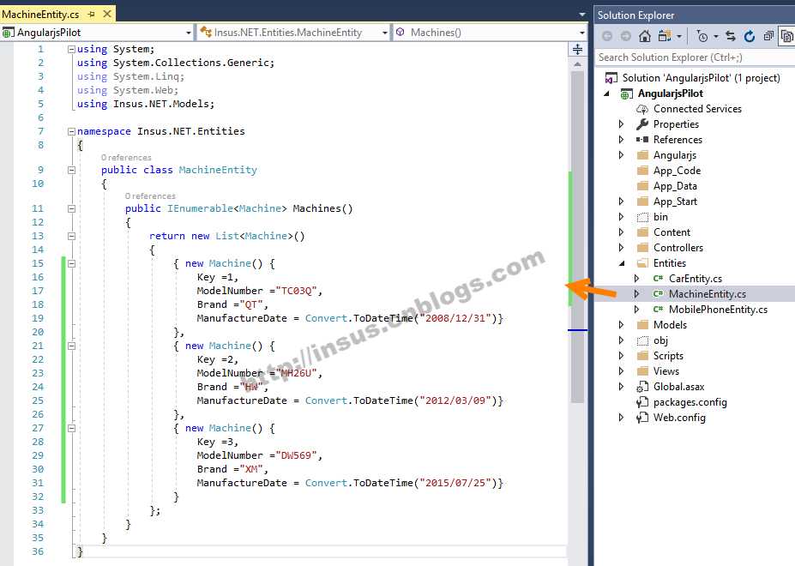Image resolution: width=795 pixels, height=566 pixels.
Task: Select the App_Code folder
Action: pyautogui.click(x=677, y=171)
